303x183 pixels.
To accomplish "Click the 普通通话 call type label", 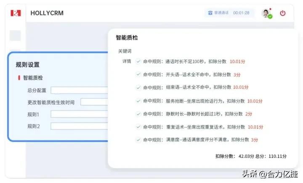I will [221, 13].
